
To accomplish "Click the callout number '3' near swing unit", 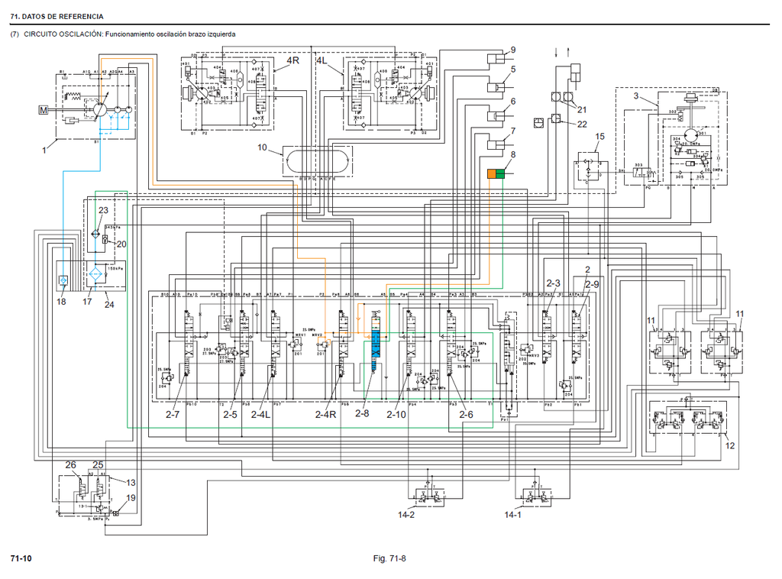I will click(x=636, y=95).
